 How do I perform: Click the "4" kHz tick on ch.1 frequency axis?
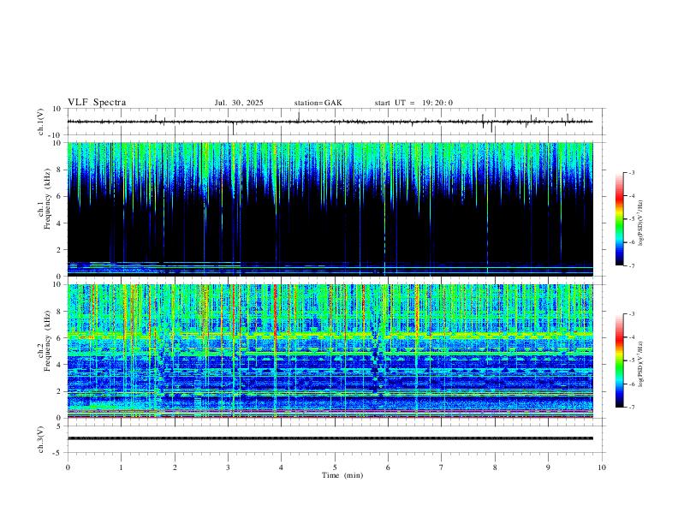[60, 223]
